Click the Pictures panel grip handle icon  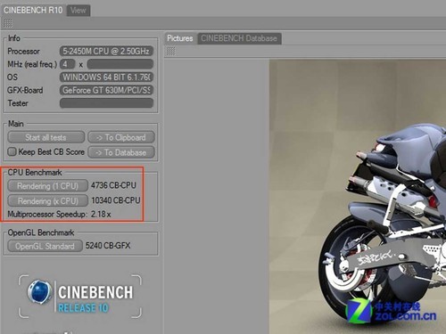click(170, 52)
